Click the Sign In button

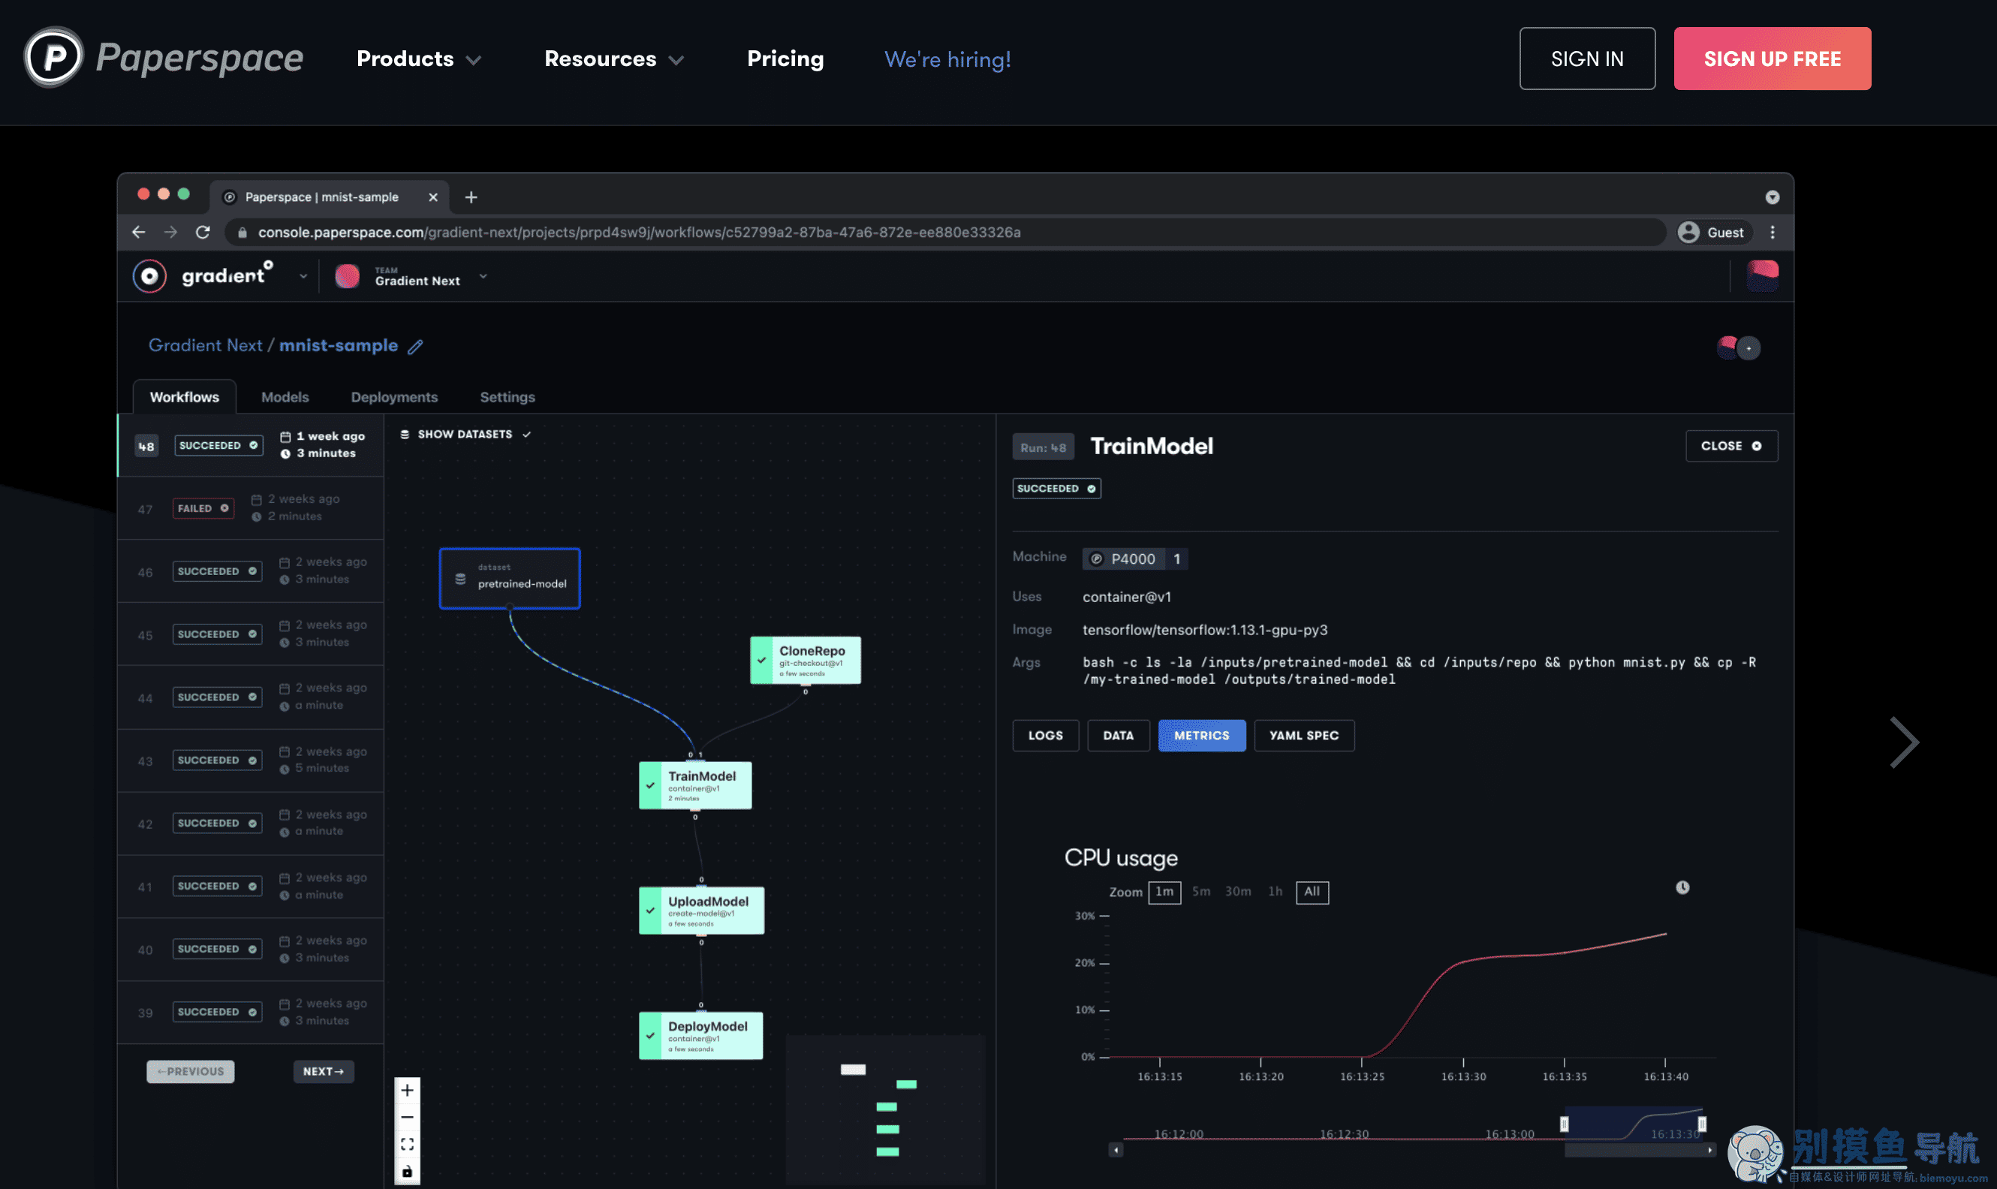point(1586,59)
